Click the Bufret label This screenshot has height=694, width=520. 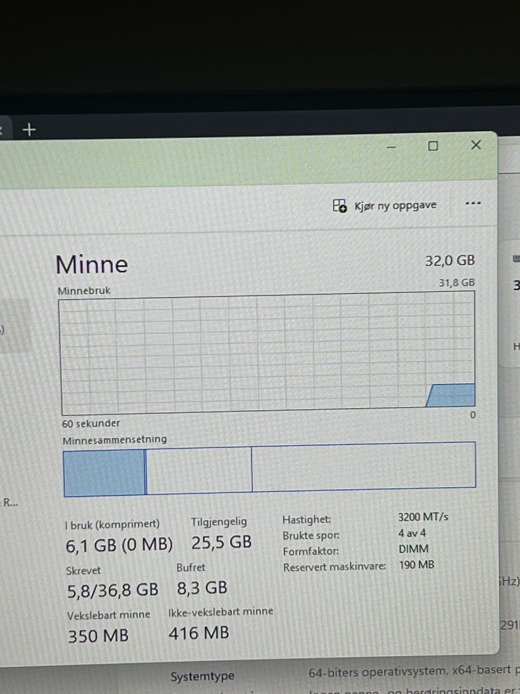191,568
